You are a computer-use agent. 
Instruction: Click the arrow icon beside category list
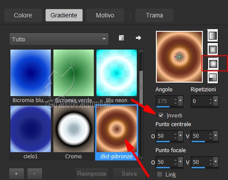pos(138,38)
